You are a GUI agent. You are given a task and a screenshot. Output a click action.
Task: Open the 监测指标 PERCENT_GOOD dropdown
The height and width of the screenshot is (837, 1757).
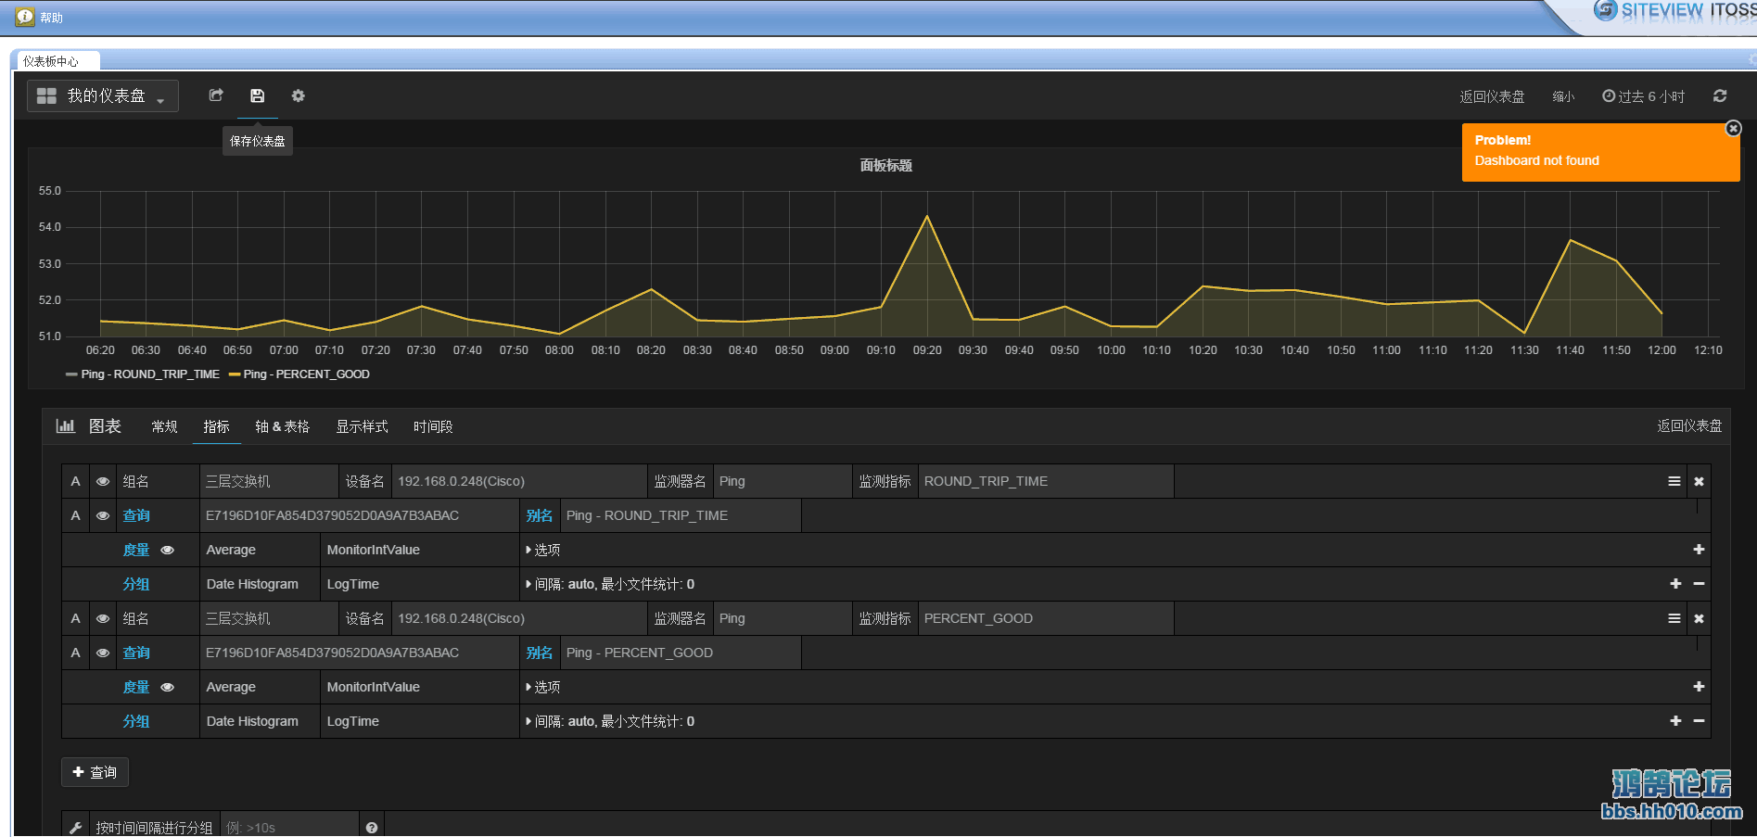click(1046, 618)
